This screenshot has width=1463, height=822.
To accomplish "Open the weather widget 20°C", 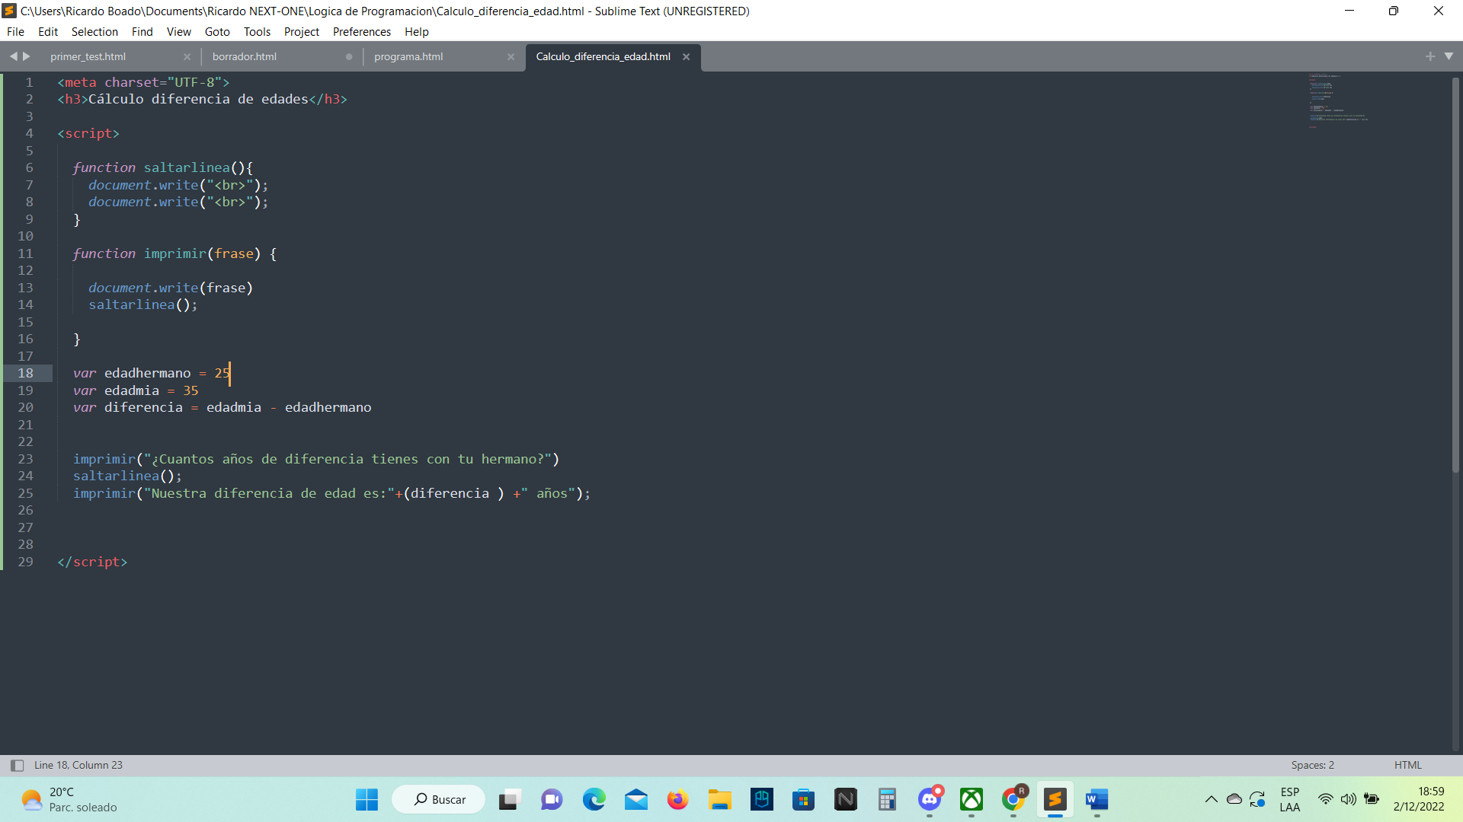I will click(70, 799).
